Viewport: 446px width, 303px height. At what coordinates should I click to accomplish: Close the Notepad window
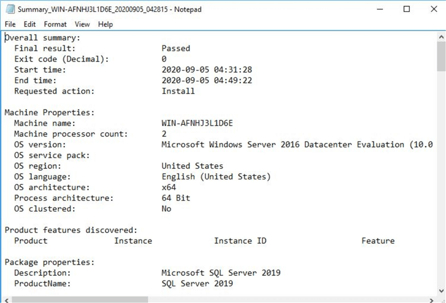pos(433,10)
